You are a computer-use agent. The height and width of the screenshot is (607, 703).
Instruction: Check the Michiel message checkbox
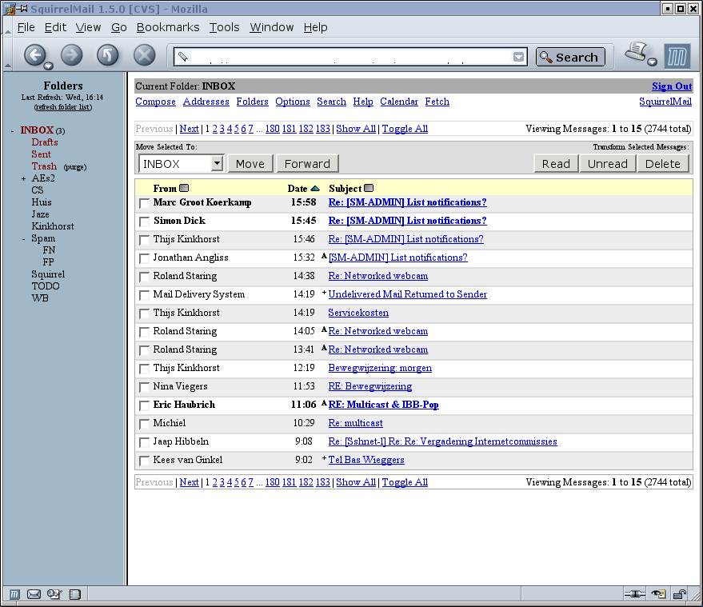(x=144, y=424)
